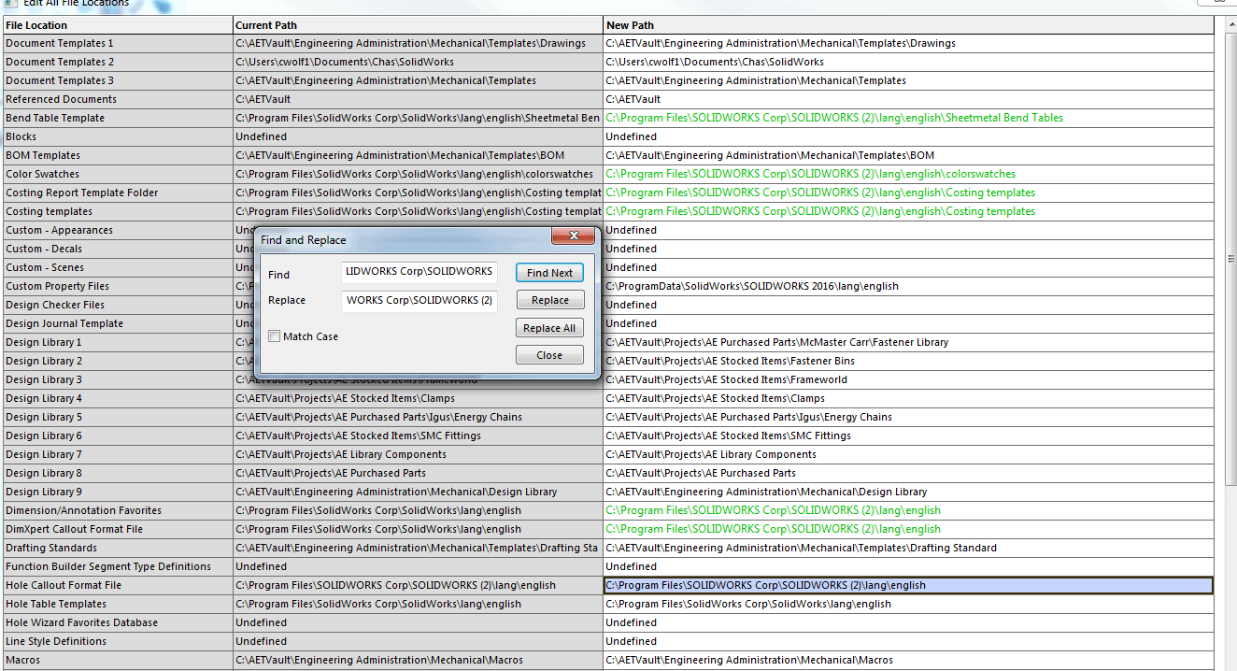Click the New Path cell for Design Library 3
The height and width of the screenshot is (671, 1237).
click(x=908, y=379)
